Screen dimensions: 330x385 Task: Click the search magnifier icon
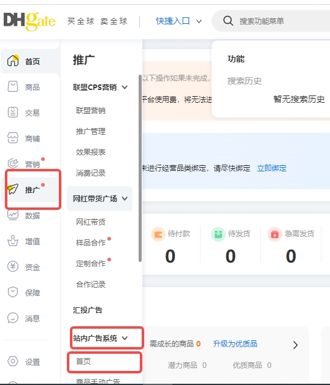[x=228, y=21]
